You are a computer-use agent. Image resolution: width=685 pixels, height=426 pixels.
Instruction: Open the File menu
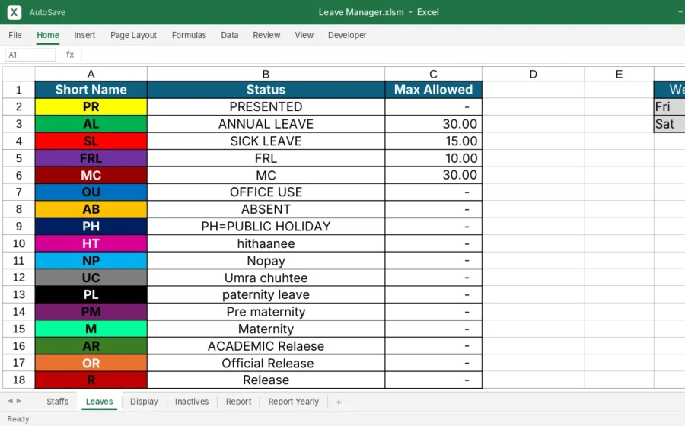point(15,35)
